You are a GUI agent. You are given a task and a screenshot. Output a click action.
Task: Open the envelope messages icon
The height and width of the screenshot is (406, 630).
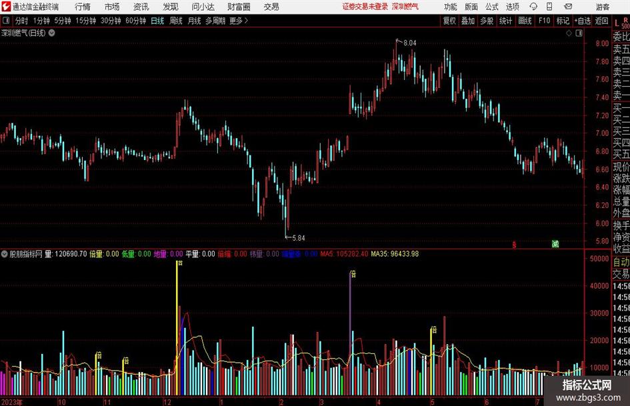pos(568,7)
